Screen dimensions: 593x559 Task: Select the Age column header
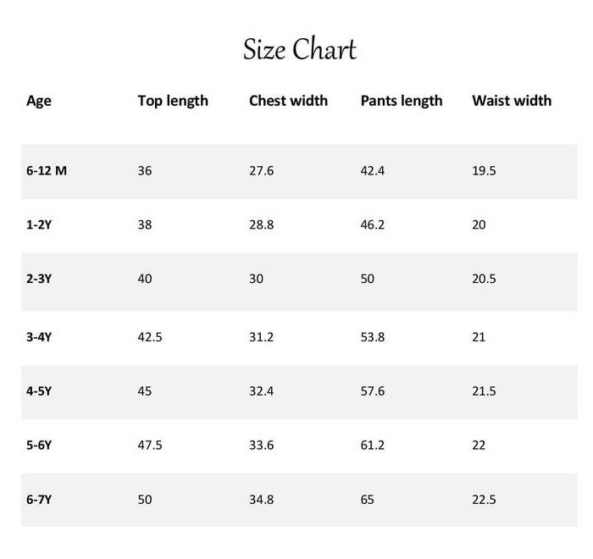39,101
